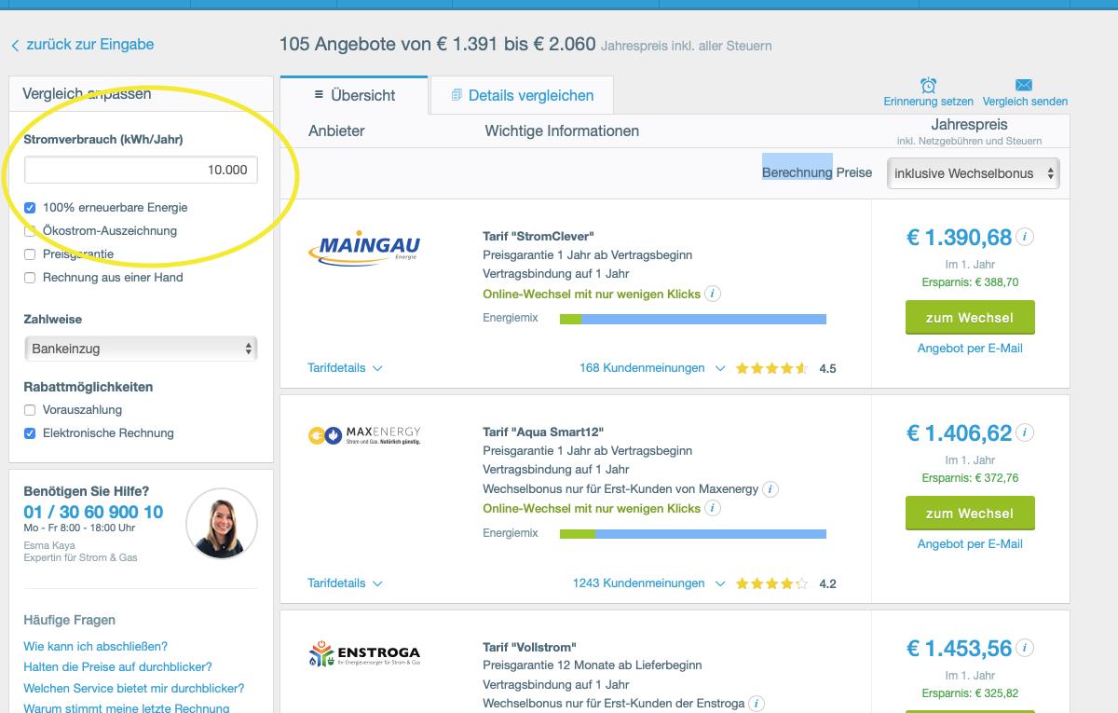
Task: Click advisor Esma Kaya's photo
Action: tap(222, 523)
